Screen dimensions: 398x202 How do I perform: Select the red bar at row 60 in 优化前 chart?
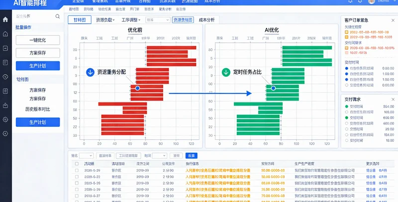[x=122, y=104]
